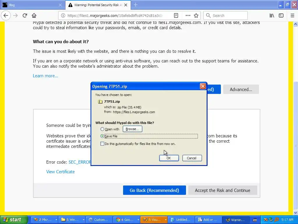Switch to the Blog tab
The width and height of the screenshot is (298, 224).
[32, 5]
